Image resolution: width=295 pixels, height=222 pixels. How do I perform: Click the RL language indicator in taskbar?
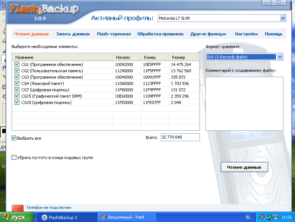click(248, 217)
